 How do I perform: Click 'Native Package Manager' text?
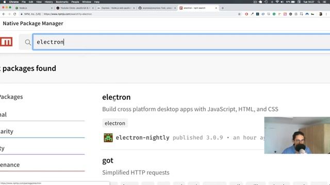click(33, 23)
